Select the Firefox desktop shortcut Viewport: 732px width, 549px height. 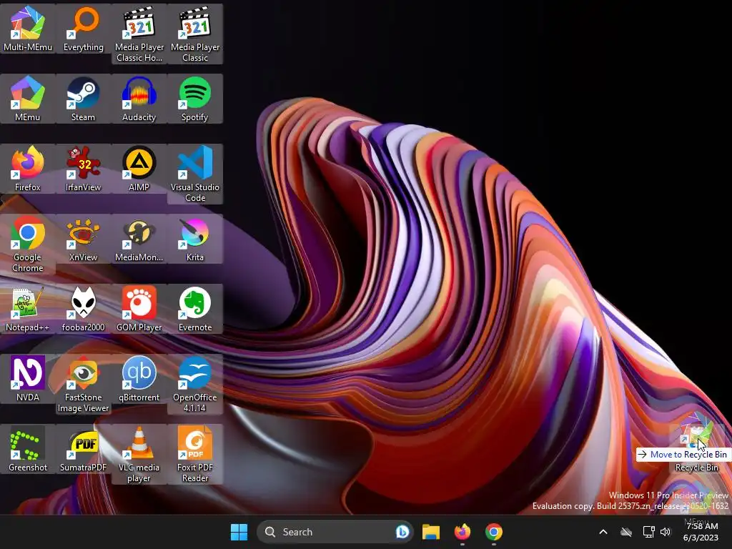click(x=28, y=169)
